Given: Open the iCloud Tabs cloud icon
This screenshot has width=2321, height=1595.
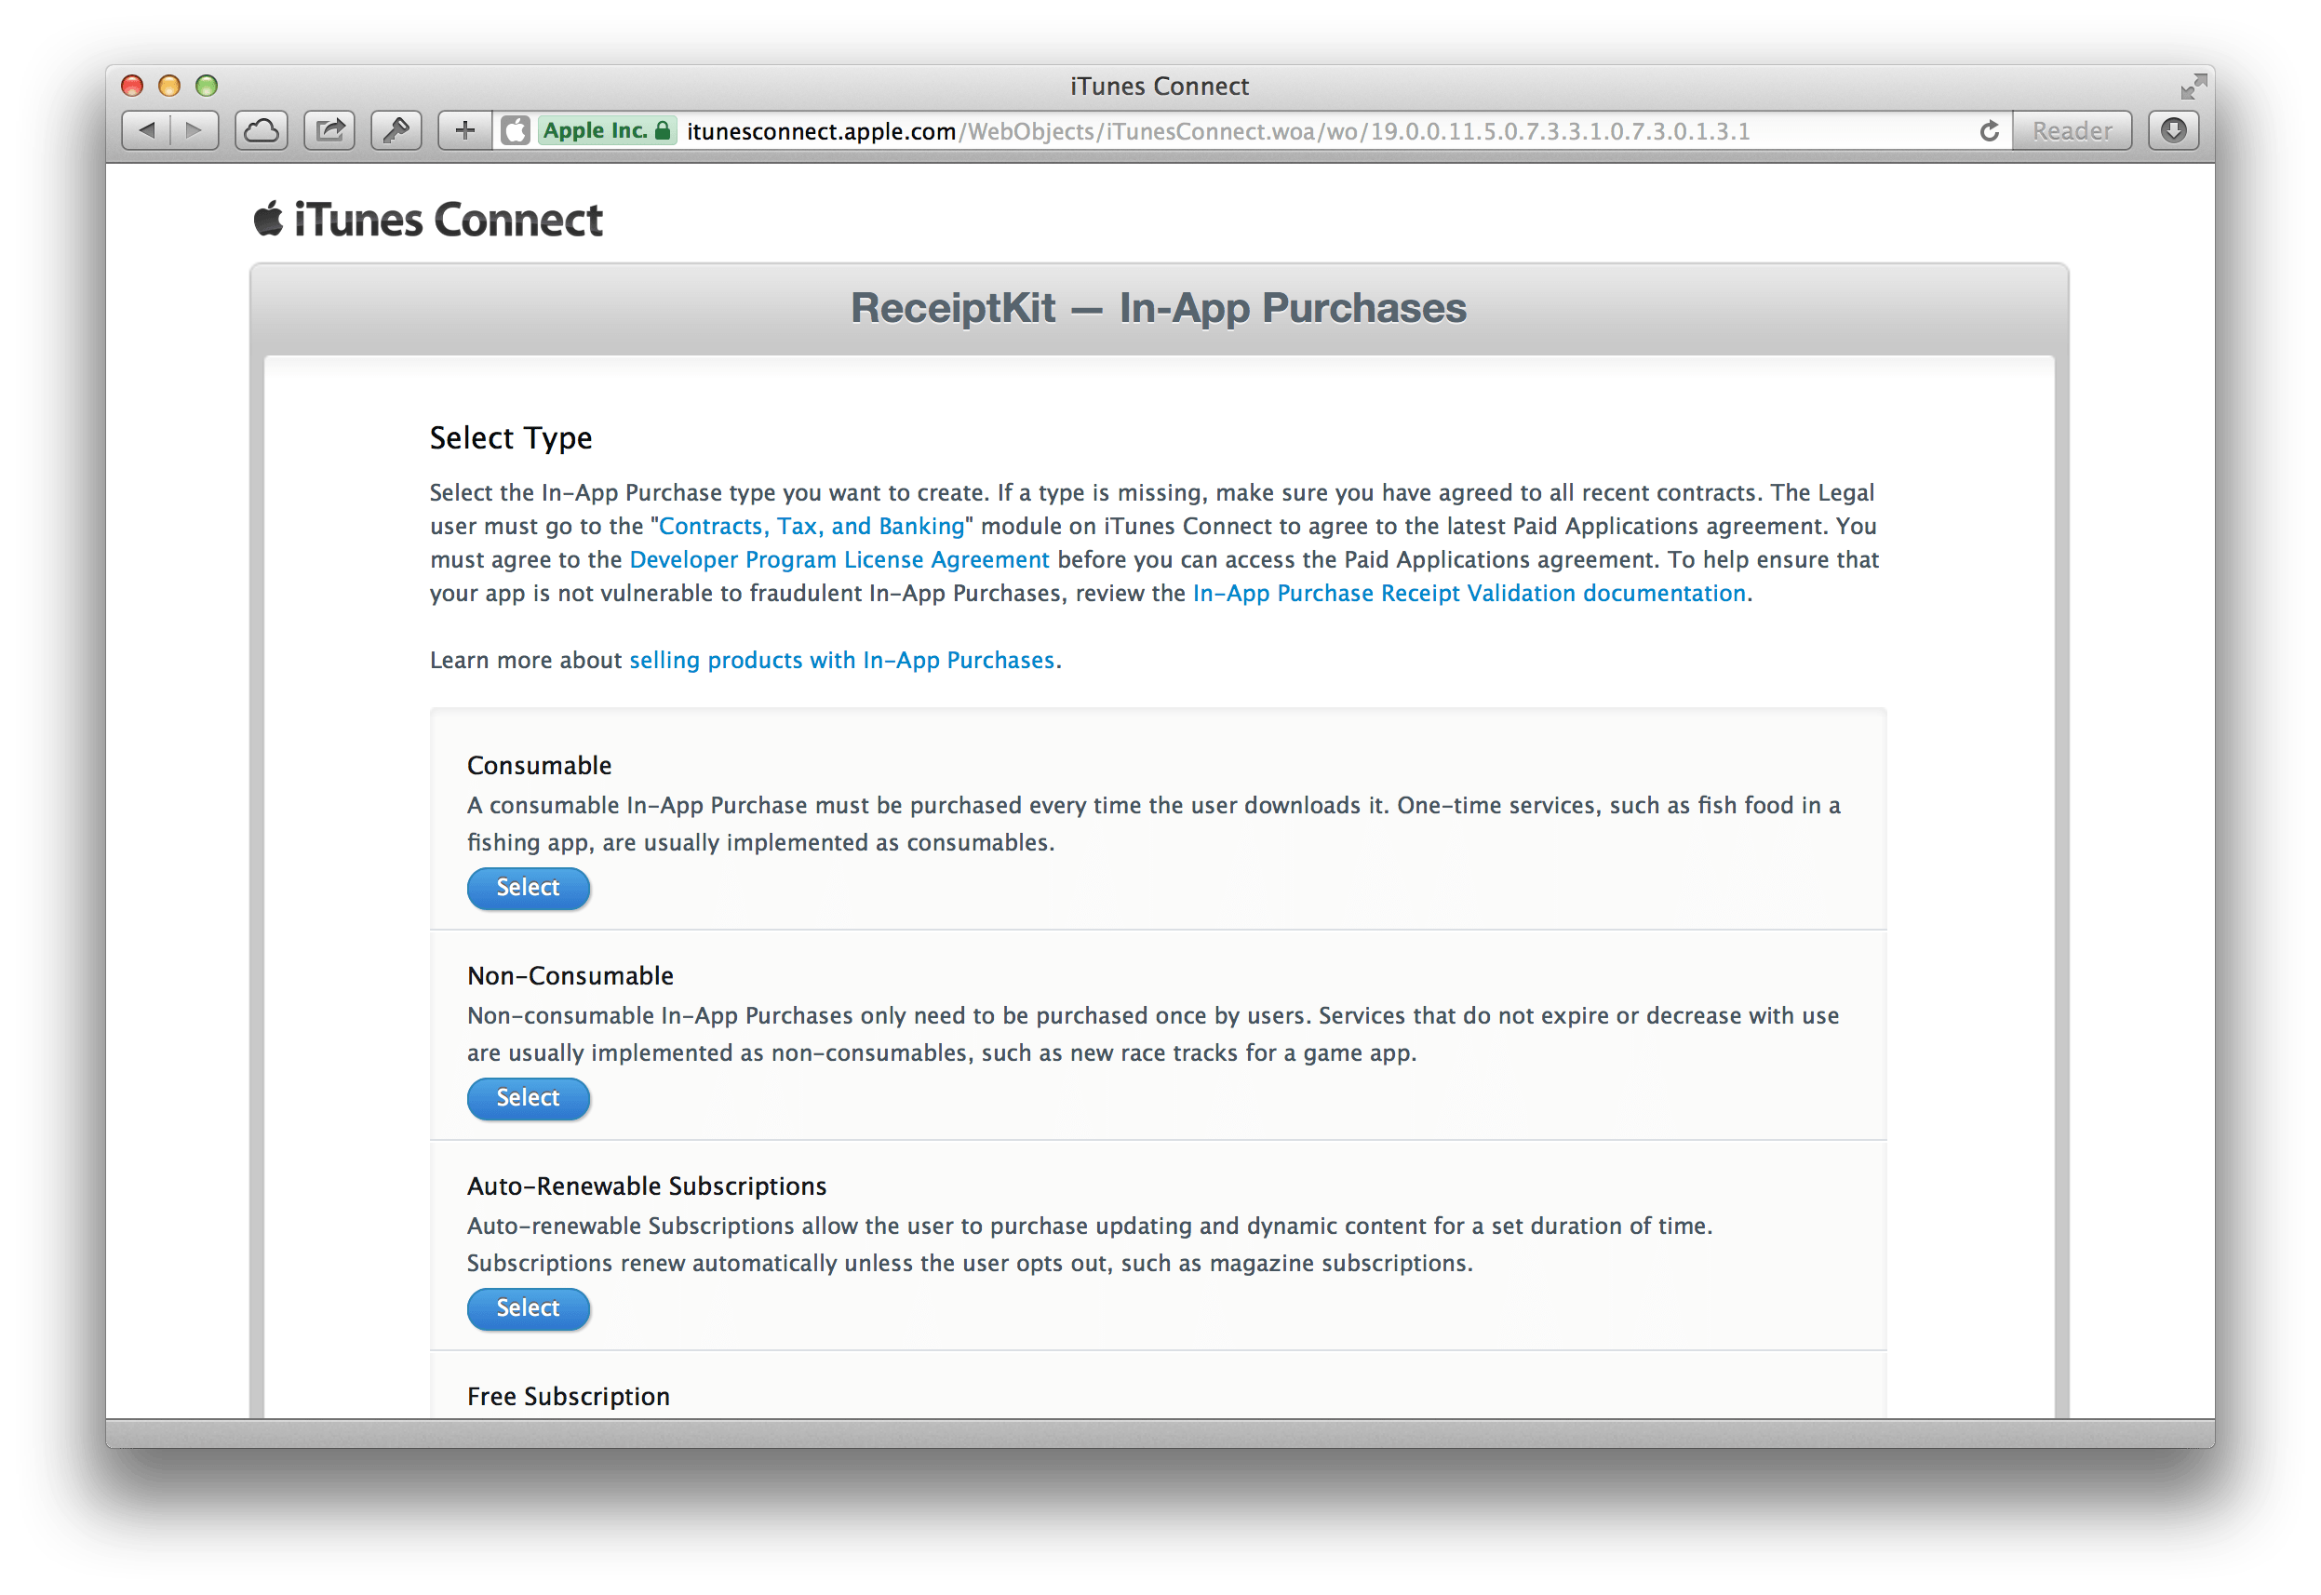Looking at the screenshot, I should [262, 130].
